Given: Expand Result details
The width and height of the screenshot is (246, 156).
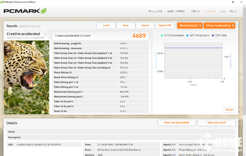Looking at the screenshot, I should (x=190, y=25).
